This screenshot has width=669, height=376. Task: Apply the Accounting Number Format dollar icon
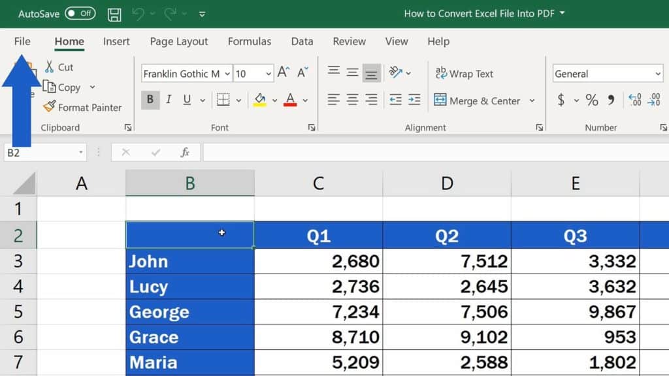(x=562, y=100)
